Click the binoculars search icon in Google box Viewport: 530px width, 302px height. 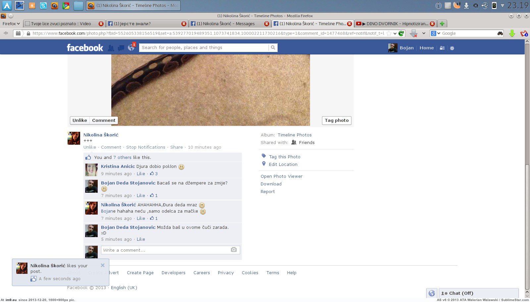[x=500, y=33]
